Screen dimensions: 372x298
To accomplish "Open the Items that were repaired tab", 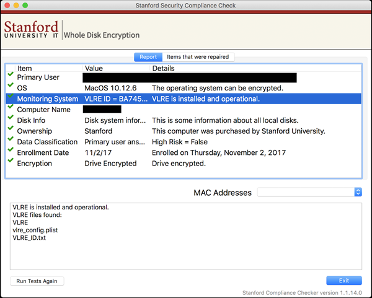I will (198, 57).
